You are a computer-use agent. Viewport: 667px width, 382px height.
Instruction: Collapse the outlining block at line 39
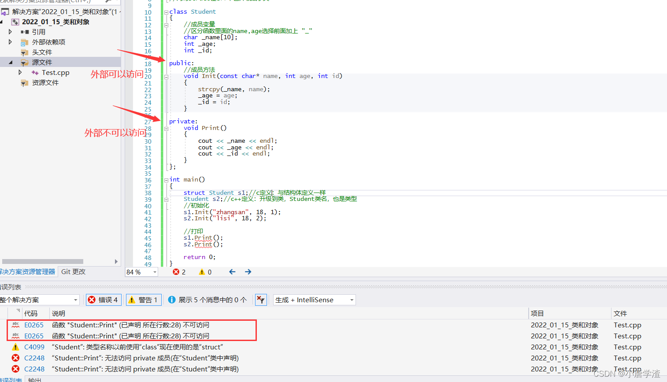pos(166,200)
